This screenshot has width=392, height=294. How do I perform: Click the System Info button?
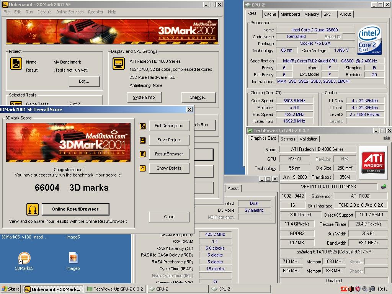144,97
